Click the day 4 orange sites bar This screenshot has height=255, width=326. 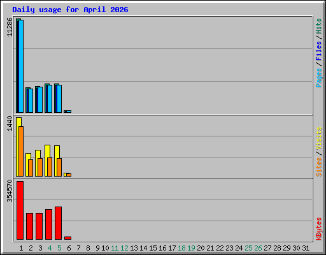point(50,167)
